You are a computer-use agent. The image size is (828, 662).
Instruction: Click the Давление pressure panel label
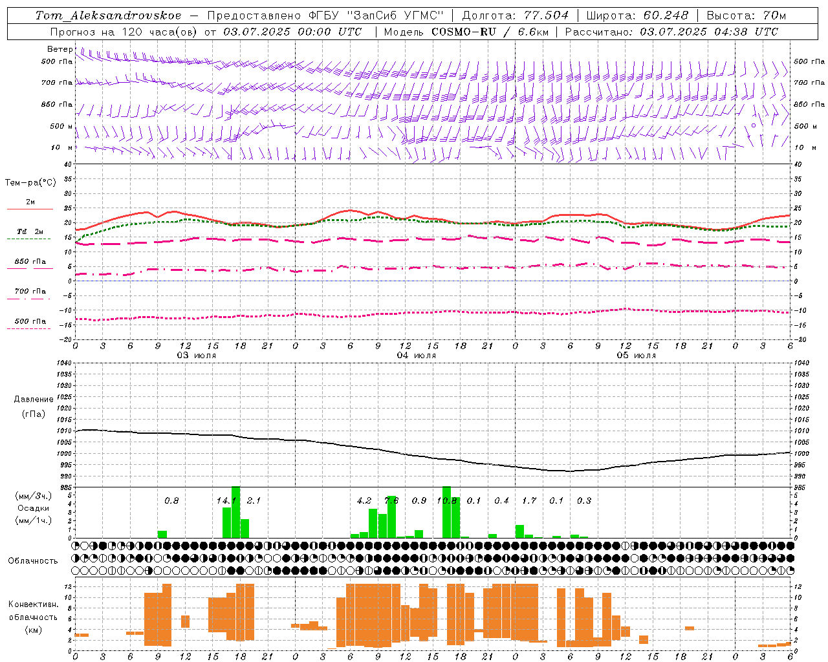tap(34, 400)
